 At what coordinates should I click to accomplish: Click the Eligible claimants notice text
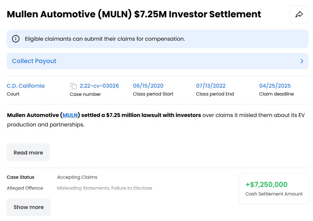pyautogui.click(x=105, y=39)
